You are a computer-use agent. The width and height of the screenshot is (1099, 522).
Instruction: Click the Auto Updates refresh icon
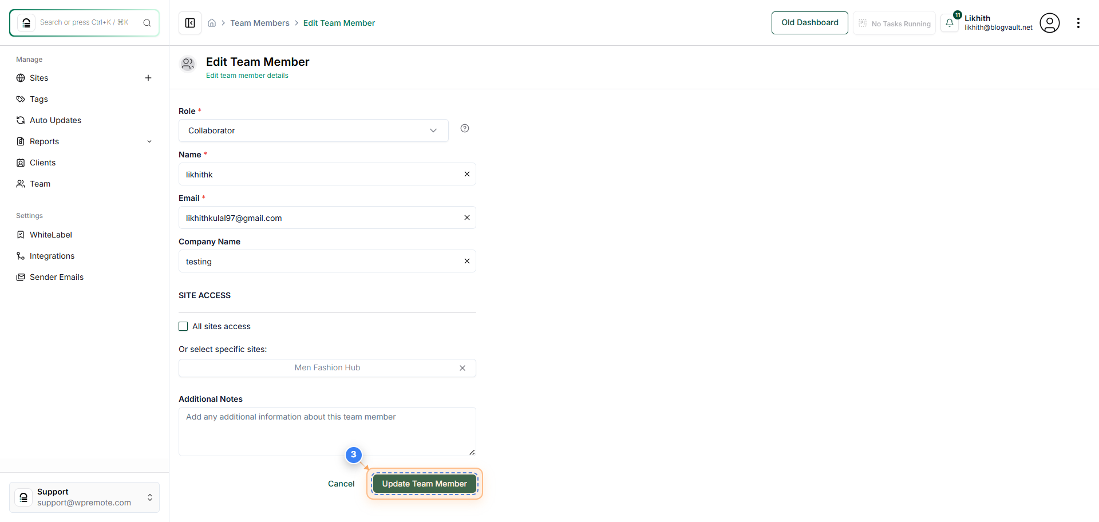21,120
